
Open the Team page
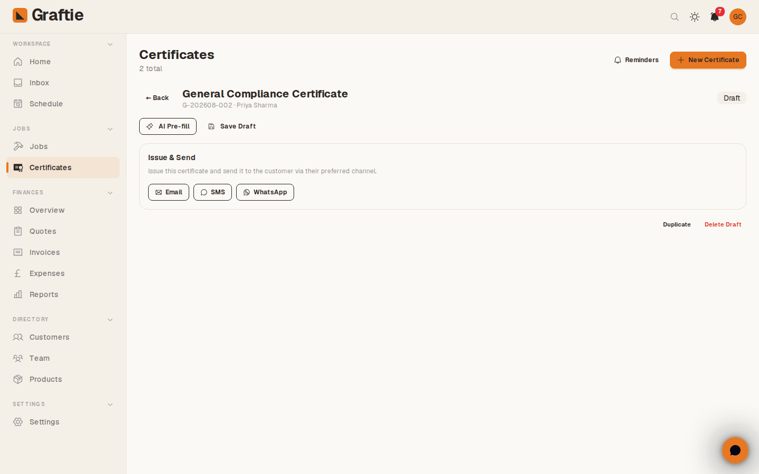click(63, 358)
